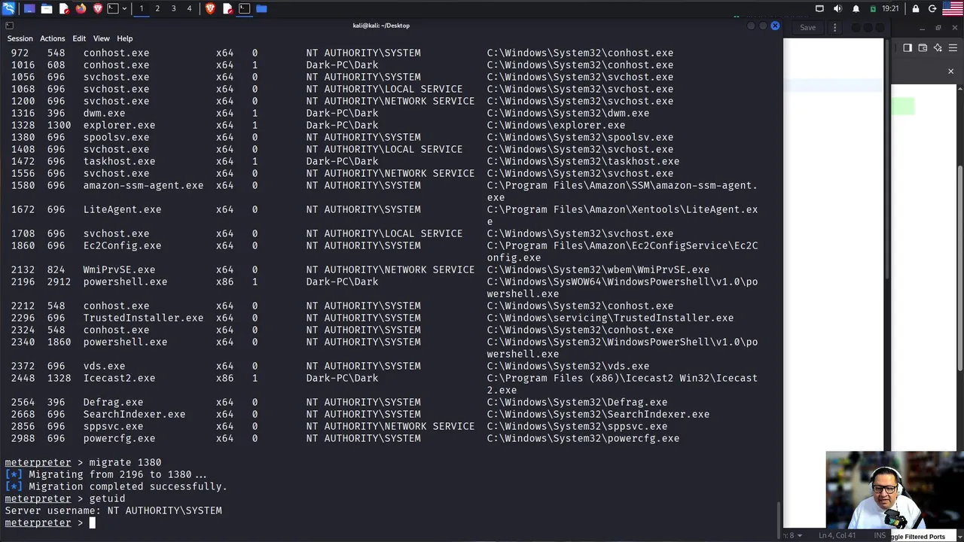Open the Edit menu

[x=79, y=38]
